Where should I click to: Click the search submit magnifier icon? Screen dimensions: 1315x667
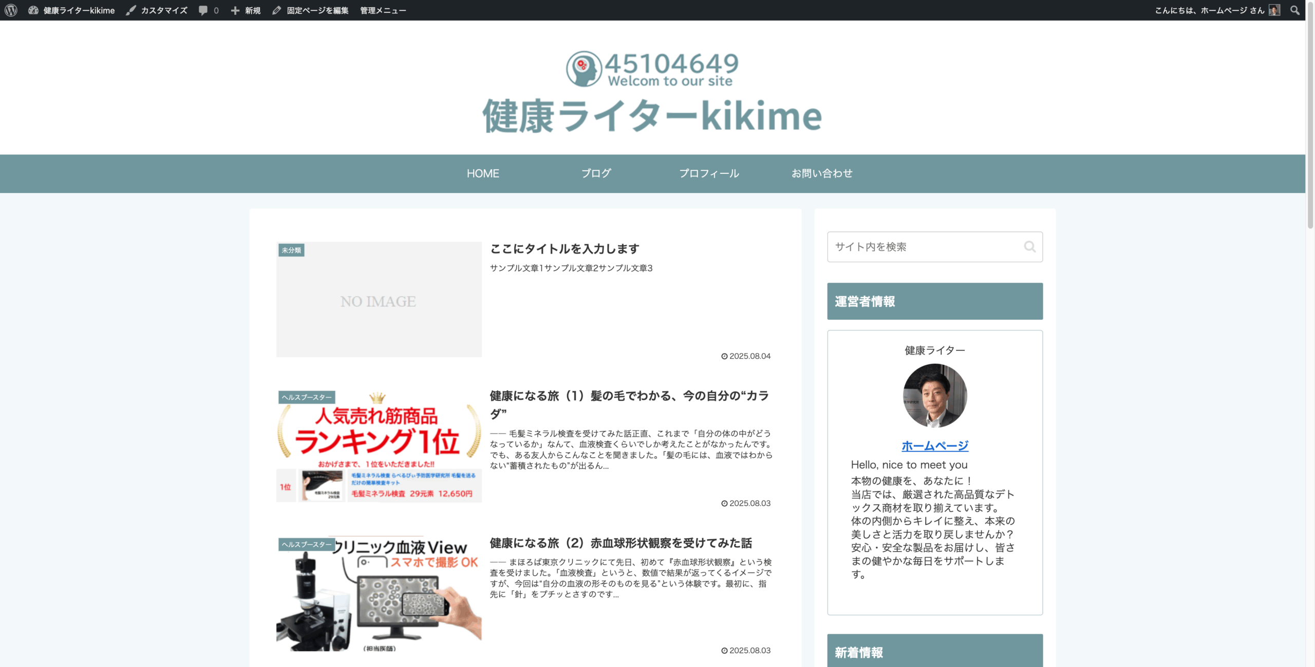1029,247
